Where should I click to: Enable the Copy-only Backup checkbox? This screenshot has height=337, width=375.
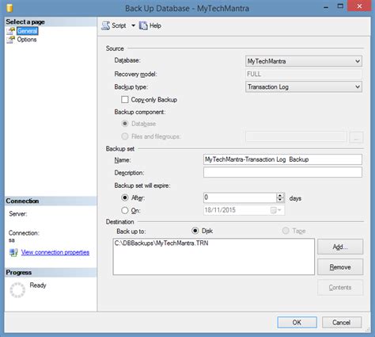125,100
